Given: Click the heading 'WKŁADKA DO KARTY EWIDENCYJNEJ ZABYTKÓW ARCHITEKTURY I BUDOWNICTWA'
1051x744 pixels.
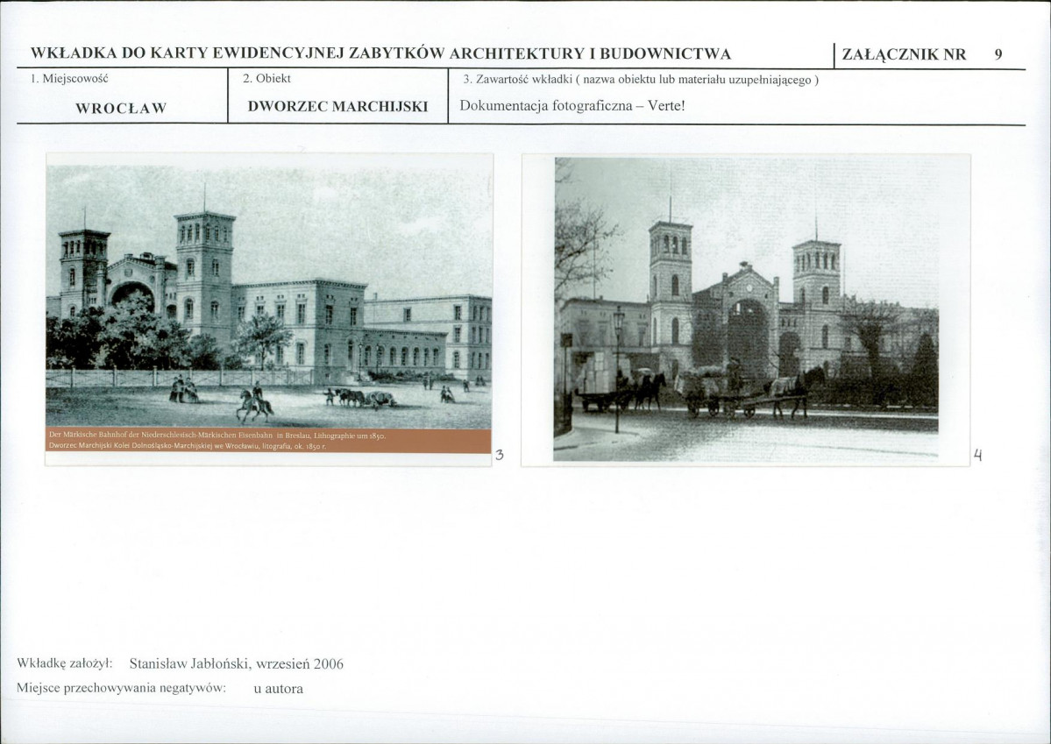Looking at the screenshot, I should [380, 53].
